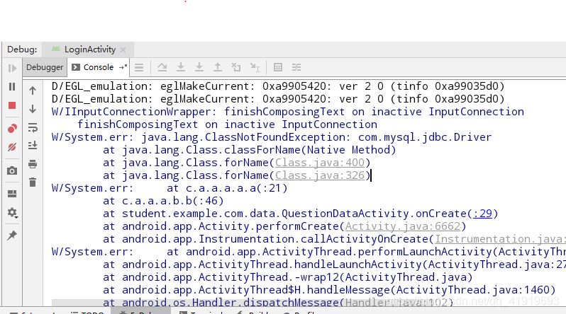
Task: Drop the current frame
Action: click(236, 67)
